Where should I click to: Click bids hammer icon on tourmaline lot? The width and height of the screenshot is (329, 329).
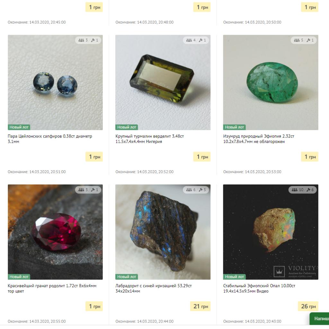200,40
